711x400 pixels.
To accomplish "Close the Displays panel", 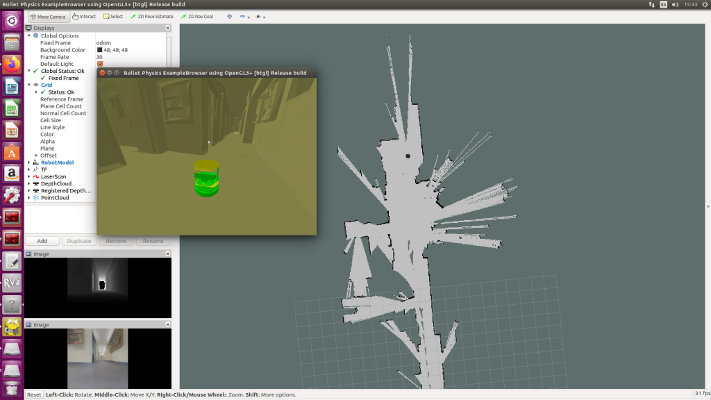I will point(168,28).
